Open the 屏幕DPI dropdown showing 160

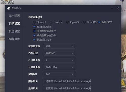(x=59, y=74)
